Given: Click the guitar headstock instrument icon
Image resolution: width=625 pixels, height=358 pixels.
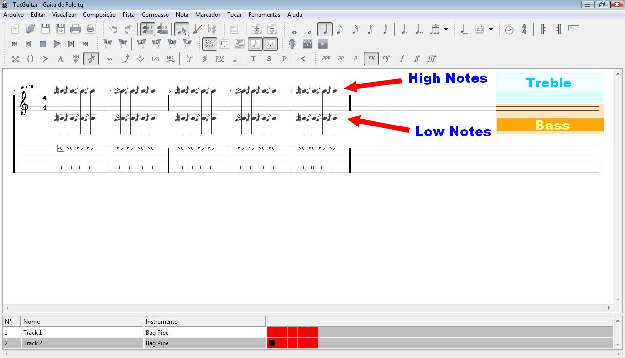Looking at the screenshot, I should 292,44.
